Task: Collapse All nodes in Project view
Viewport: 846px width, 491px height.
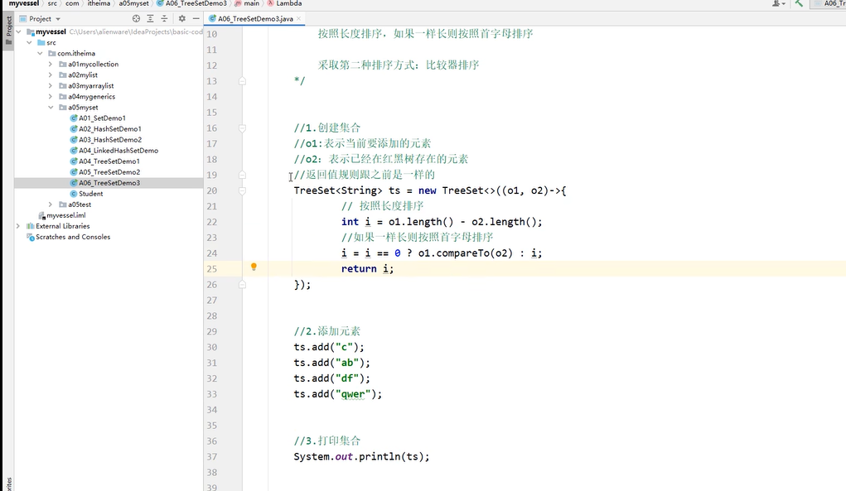Action: (164, 17)
